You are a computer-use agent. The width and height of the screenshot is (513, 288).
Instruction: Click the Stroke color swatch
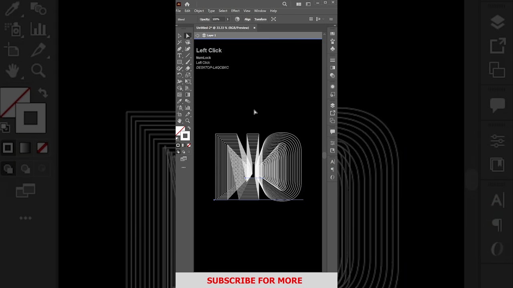pyautogui.click(x=185, y=136)
